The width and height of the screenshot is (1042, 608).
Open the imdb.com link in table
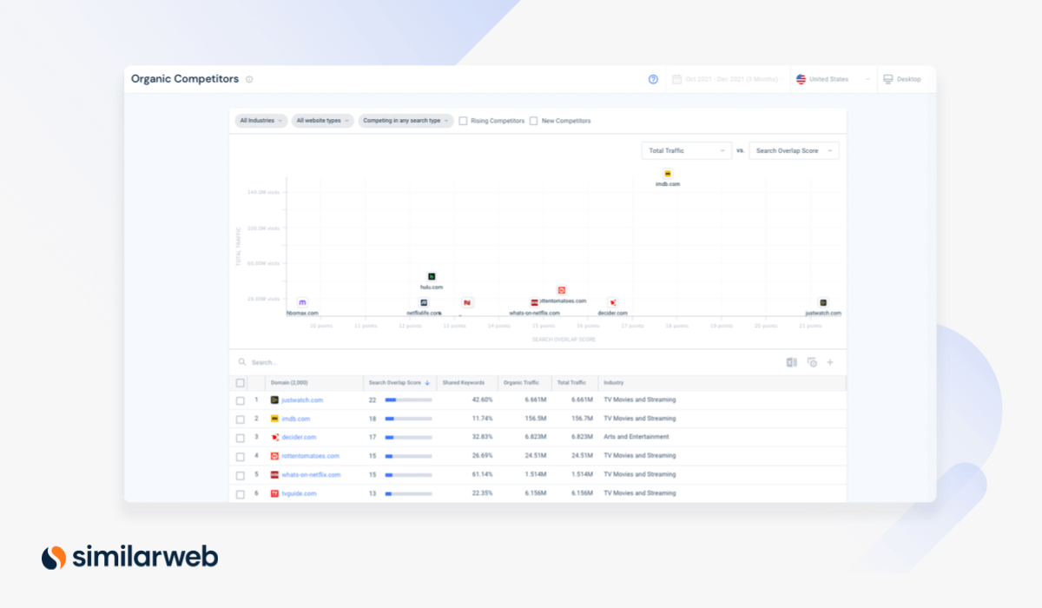pos(296,419)
